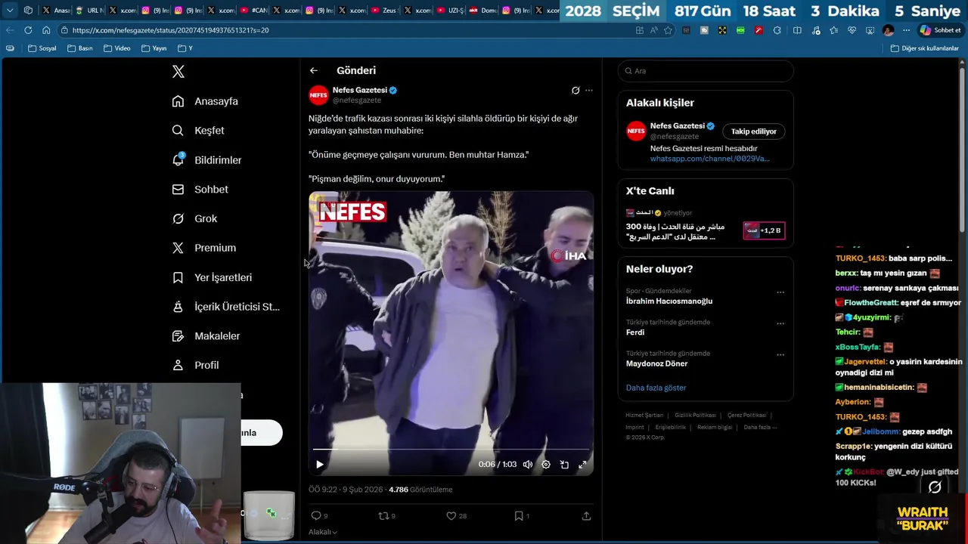Toggle picture-in-picture mode on video

564,465
